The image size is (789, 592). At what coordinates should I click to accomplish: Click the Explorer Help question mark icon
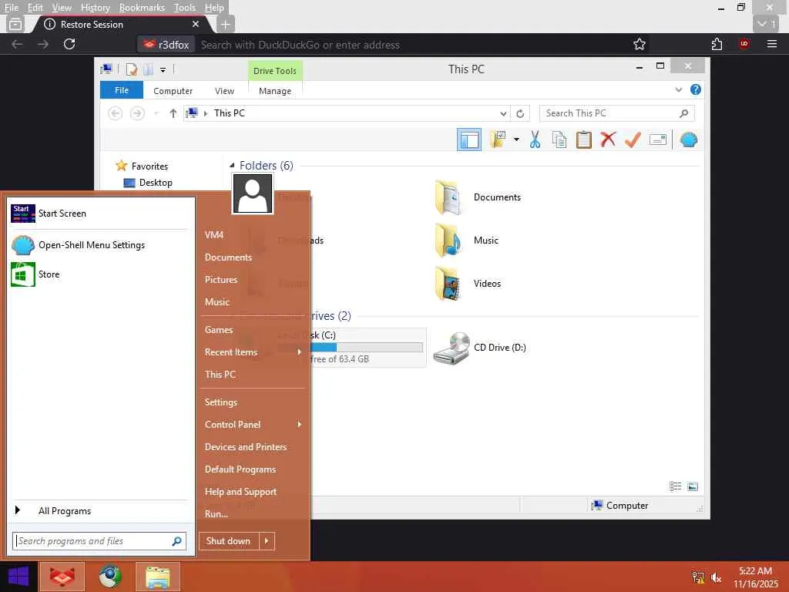tap(696, 89)
